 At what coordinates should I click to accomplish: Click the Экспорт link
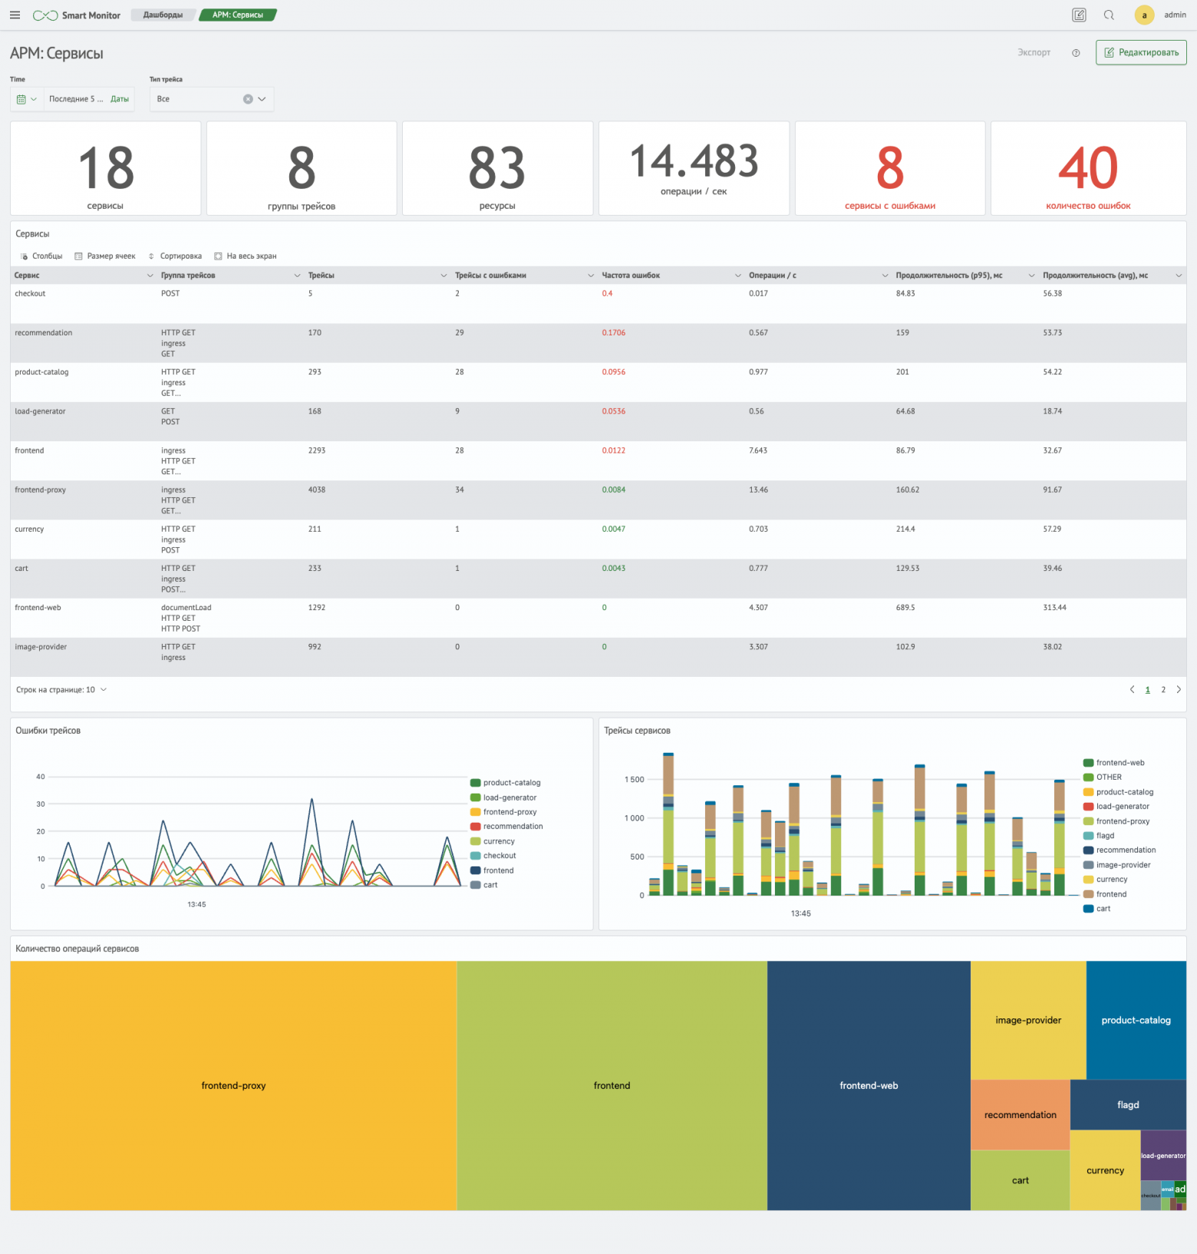tap(1034, 52)
